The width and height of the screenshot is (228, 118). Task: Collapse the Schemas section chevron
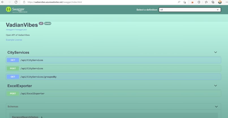pos(216,107)
